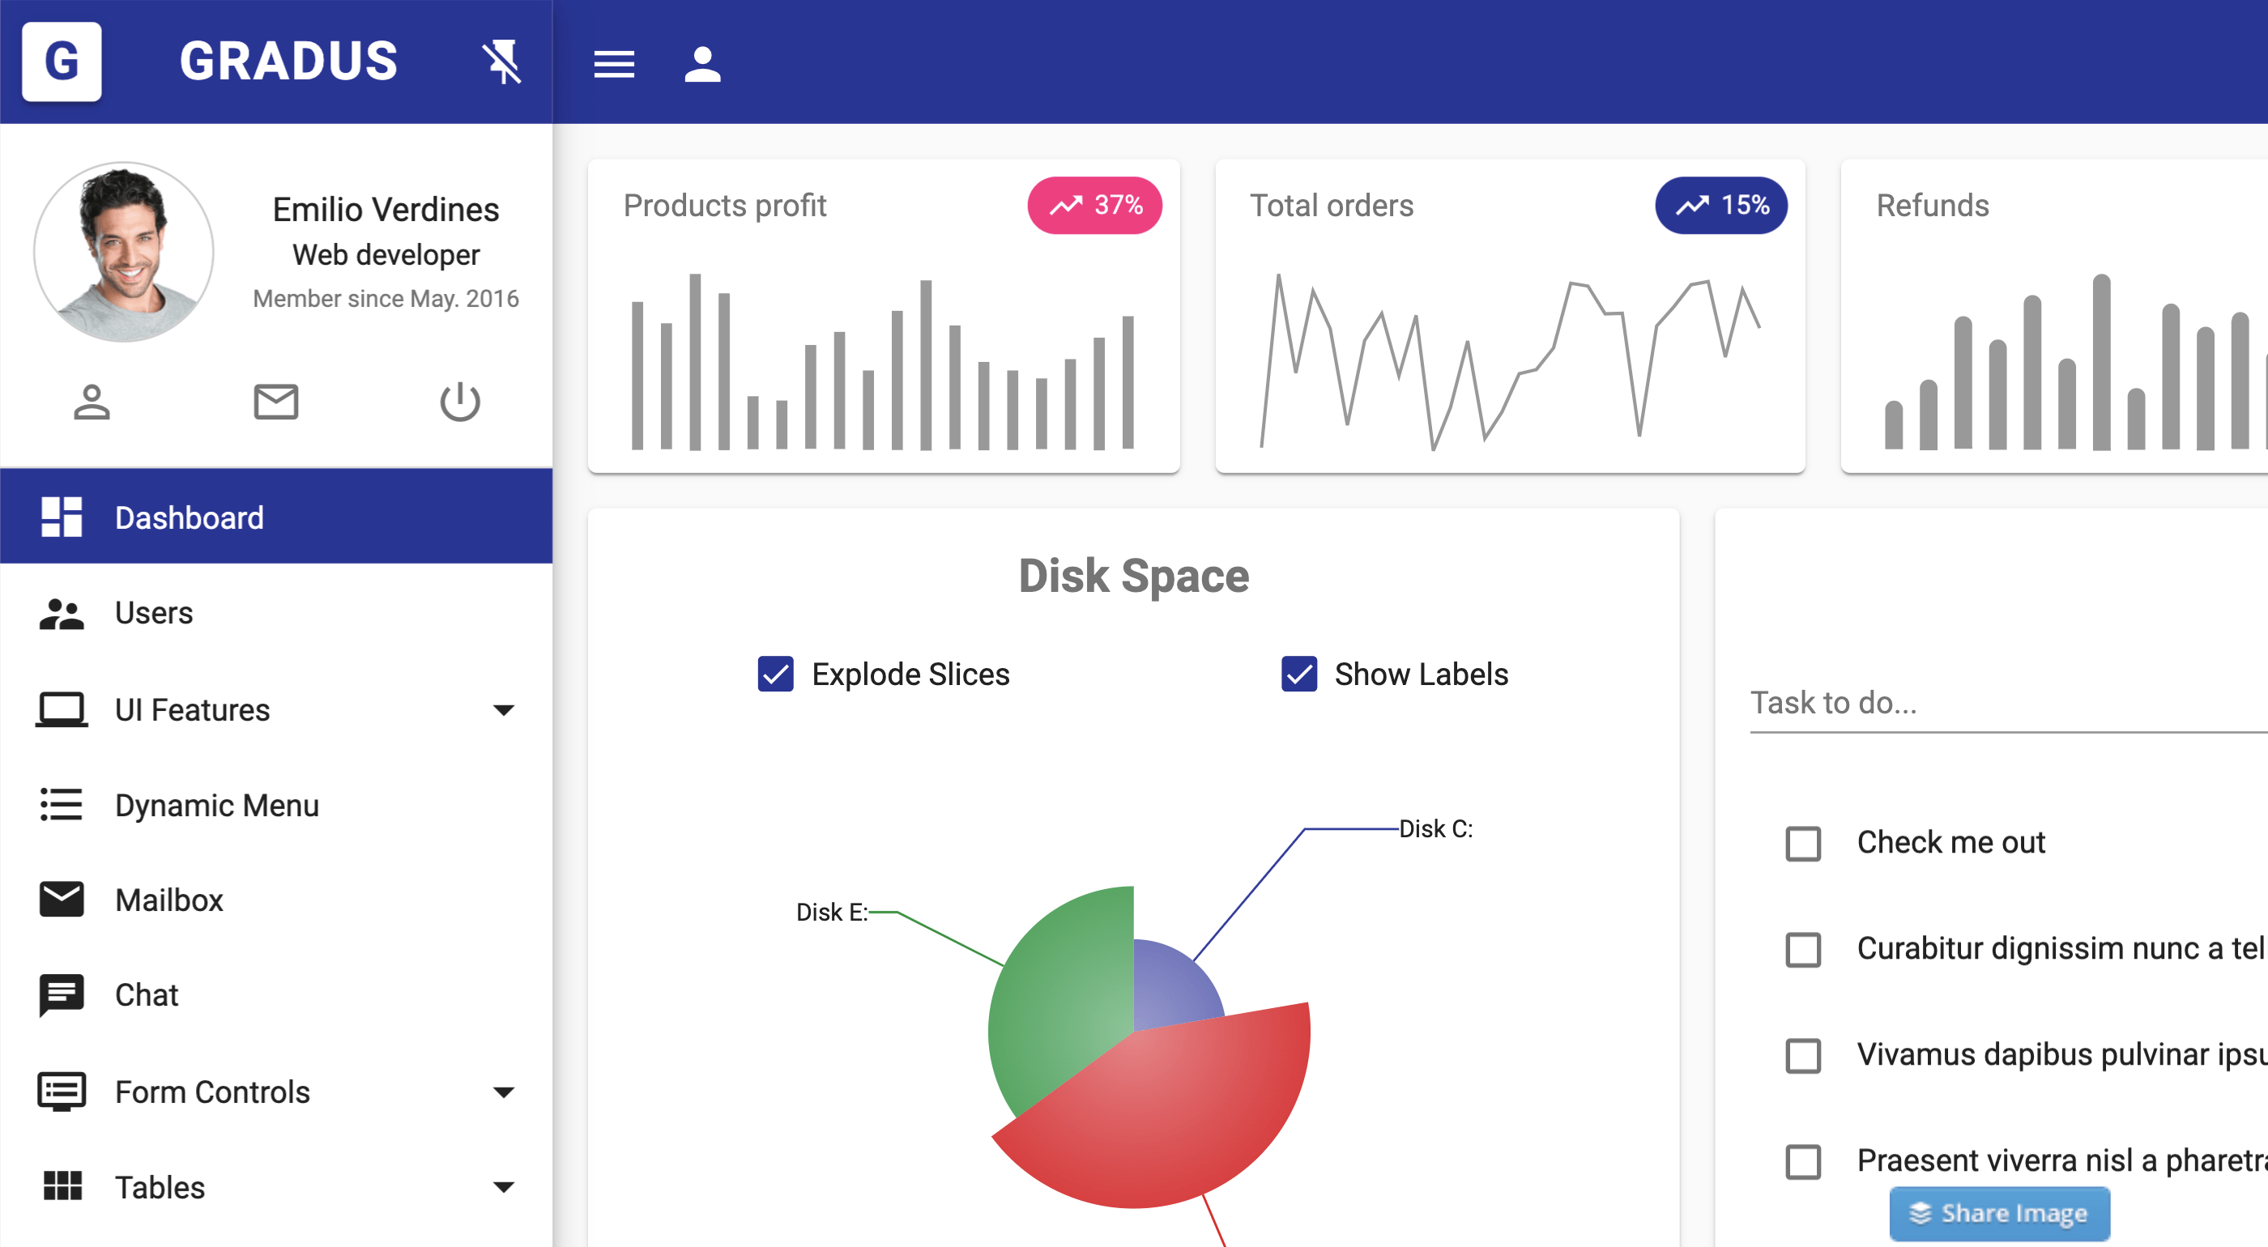Click the G logo icon
The width and height of the screenshot is (2268, 1247).
coord(62,62)
